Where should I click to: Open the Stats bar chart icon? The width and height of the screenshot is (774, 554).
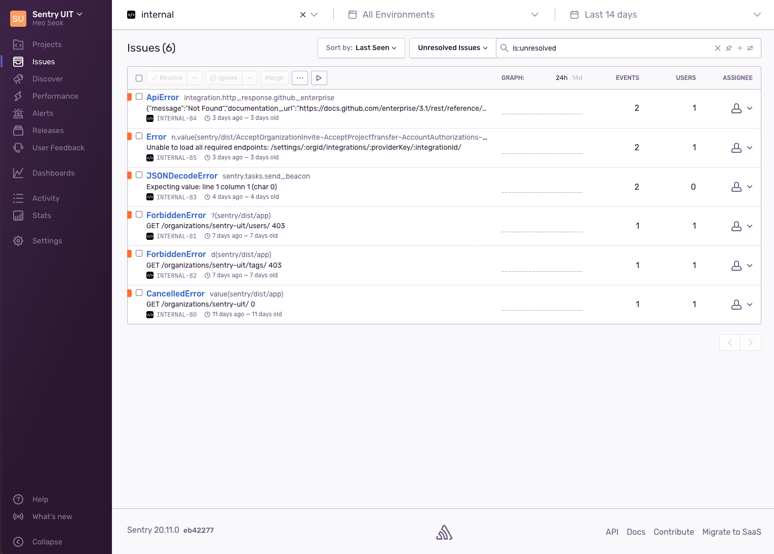click(x=18, y=216)
